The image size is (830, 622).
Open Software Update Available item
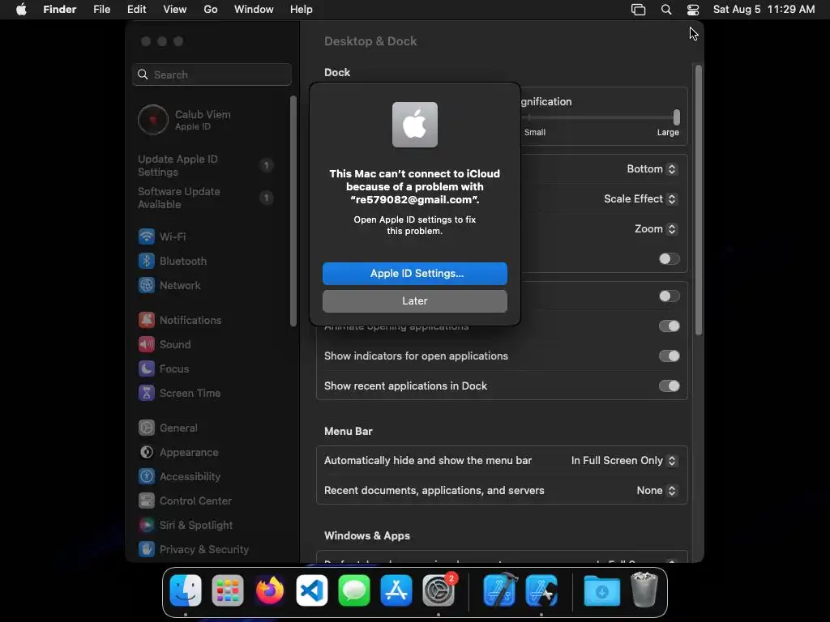click(205, 198)
